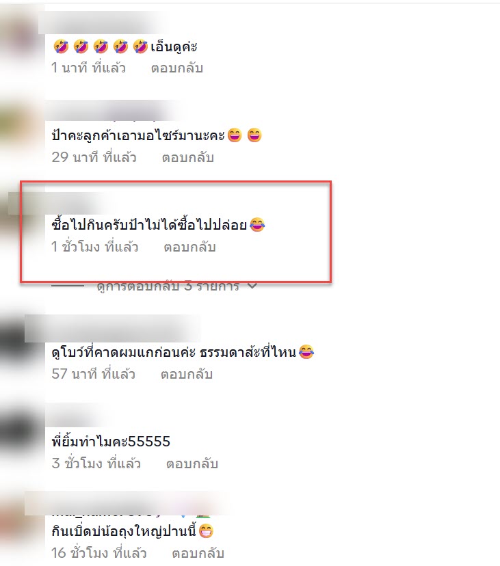This screenshot has width=500, height=566.
Task: Reply to the comment posted 1 ชั่วโมง ago
Action: 189,247
